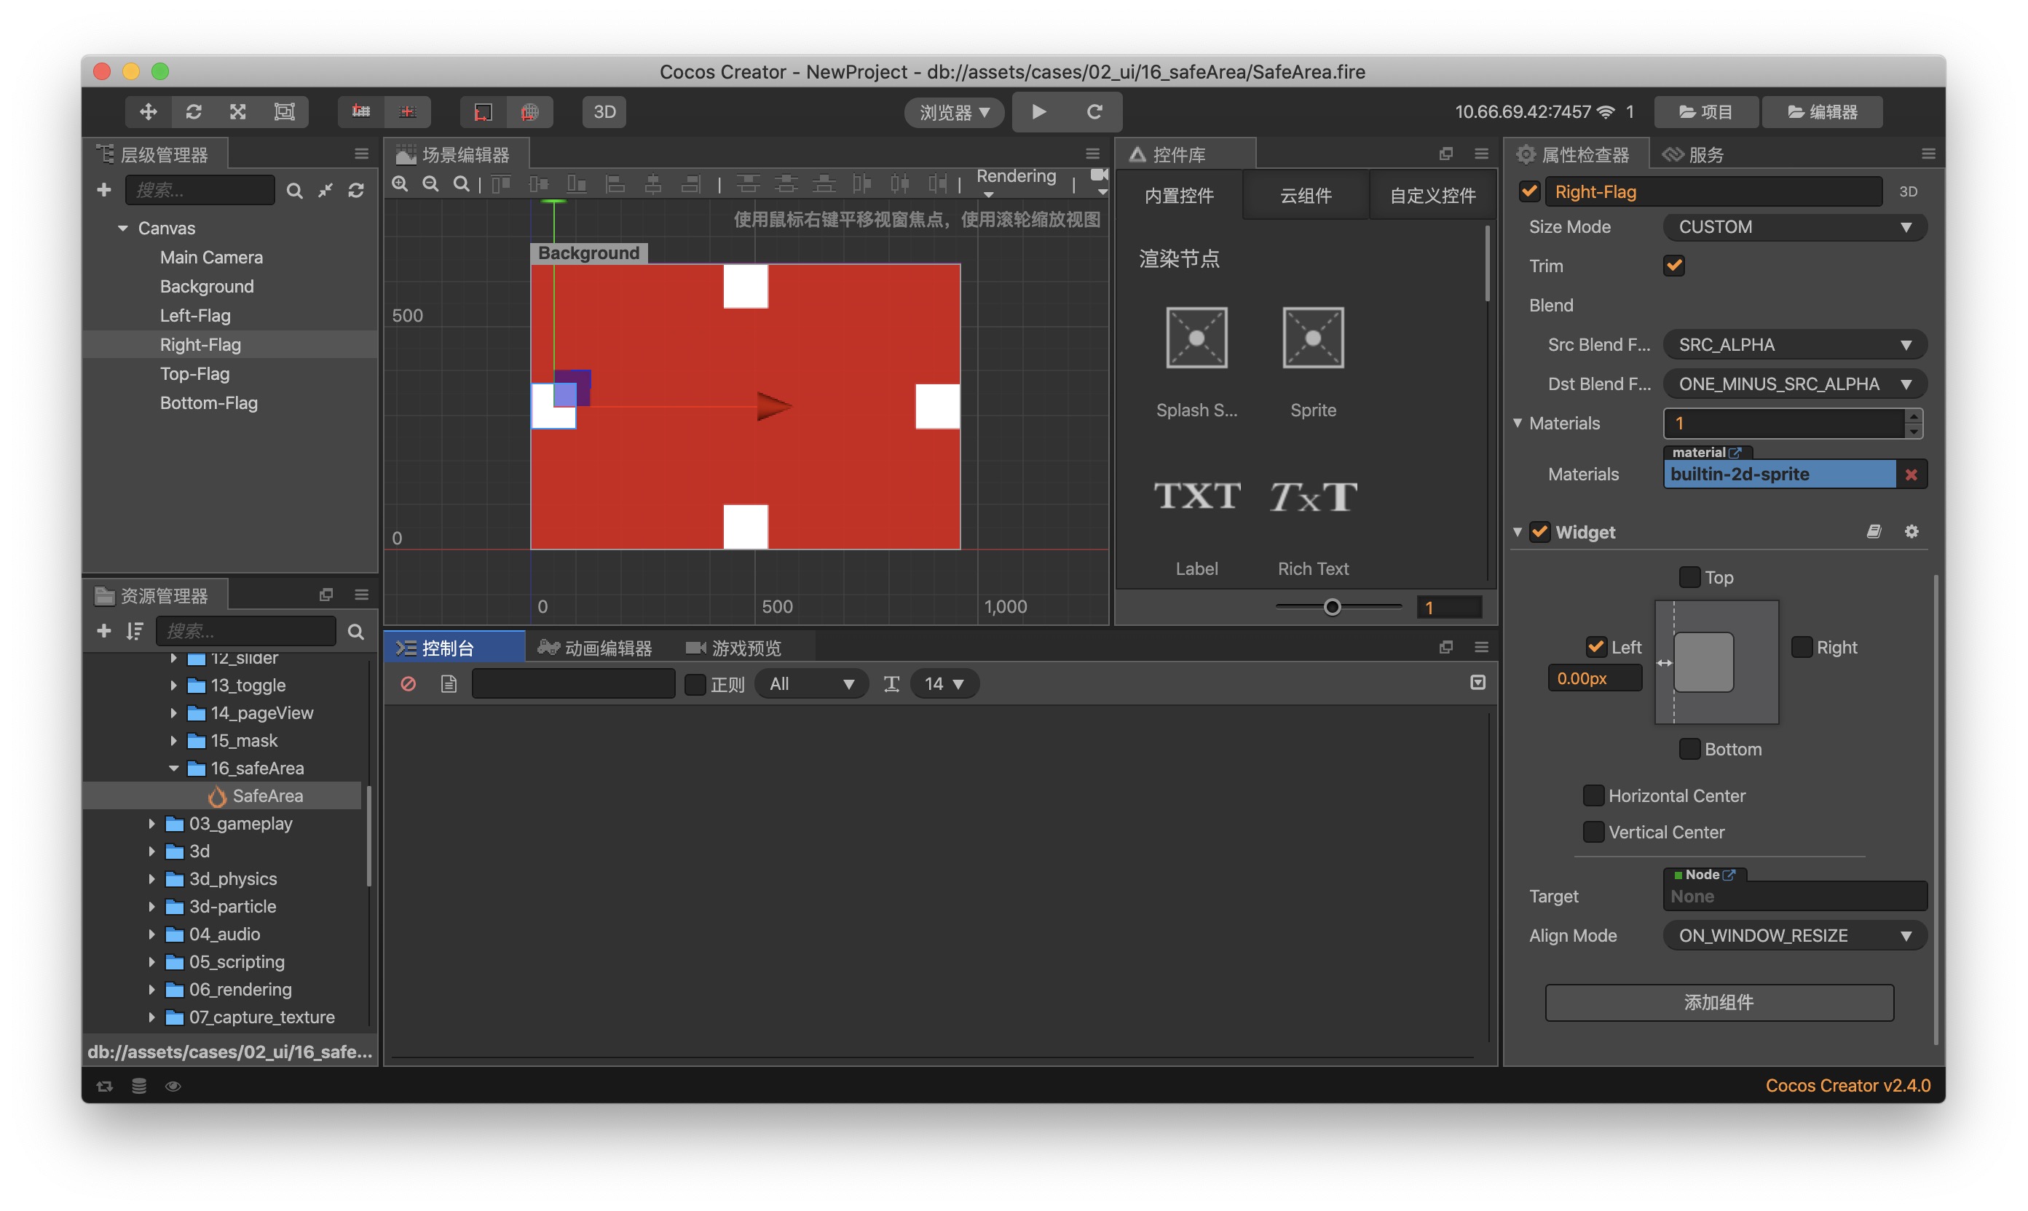Switch to the 动画编辑器 tab
The width and height of the screenshot is (2028, 1211).
click(x=595, y=648)
